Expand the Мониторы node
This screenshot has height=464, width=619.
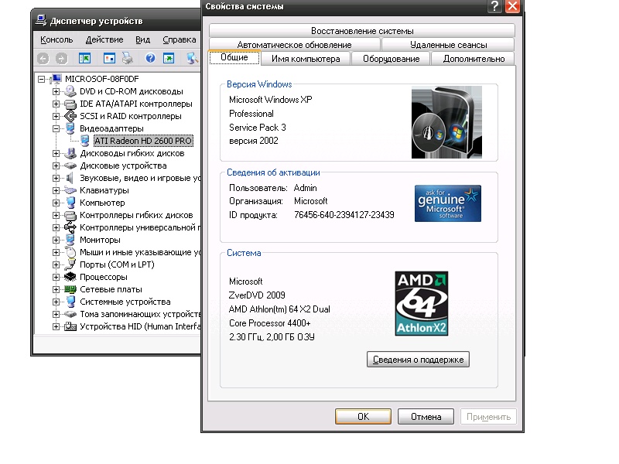56,240
